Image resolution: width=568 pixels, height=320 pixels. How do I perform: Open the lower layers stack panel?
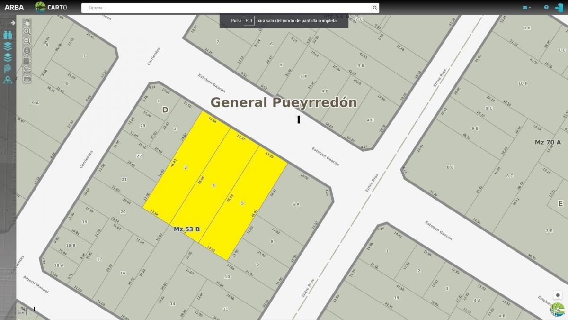point(8,57)
